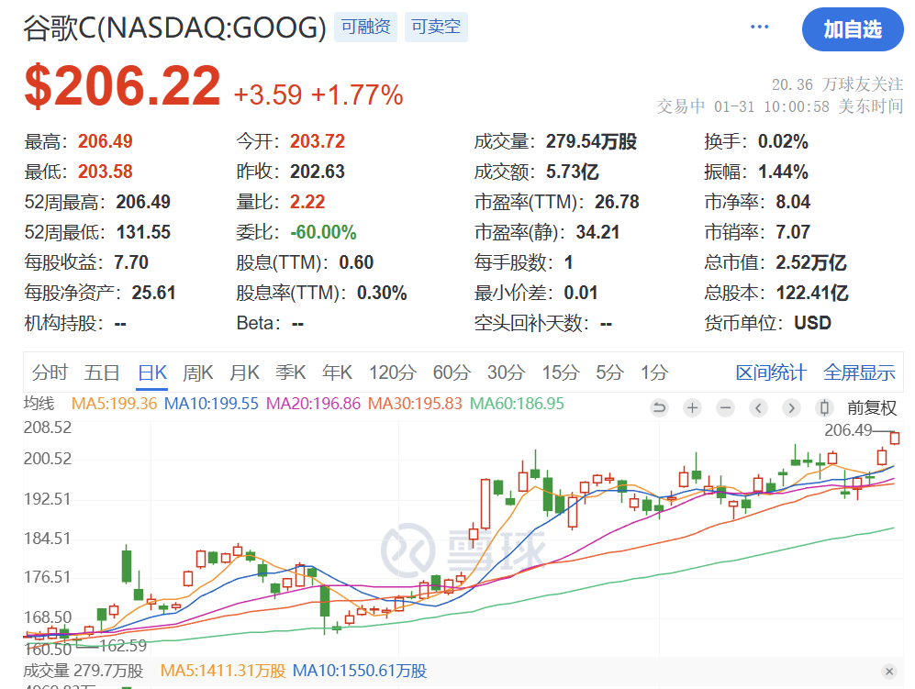Select the 日K daily candlestick tab
The image size is (915, 689).
click(x=152, y=372)
